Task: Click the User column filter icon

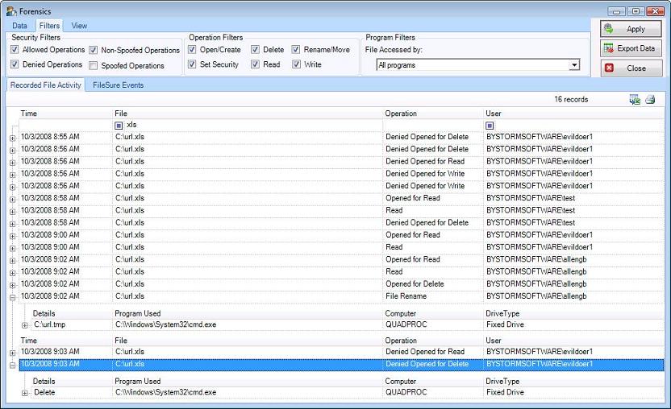Action: tap(490, 126)
